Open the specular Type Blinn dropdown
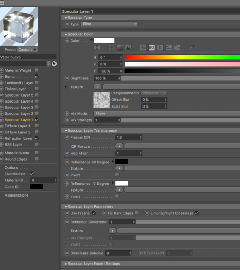The height and width of the screenshot is (270, 240). click(x=109, y=24)
